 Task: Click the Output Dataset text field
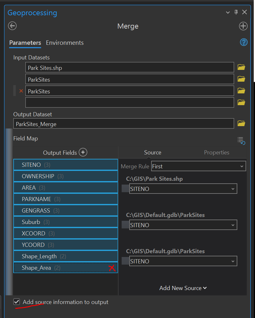[x=124, y=124]
